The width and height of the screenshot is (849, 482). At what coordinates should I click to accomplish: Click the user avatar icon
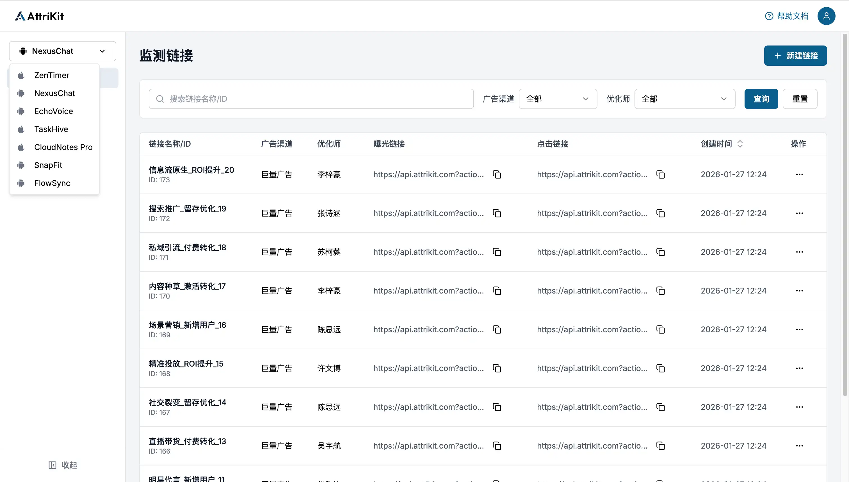coord(826,16)
